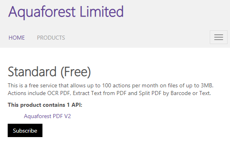Click the Standard (Free) heading

click(49, 72)
